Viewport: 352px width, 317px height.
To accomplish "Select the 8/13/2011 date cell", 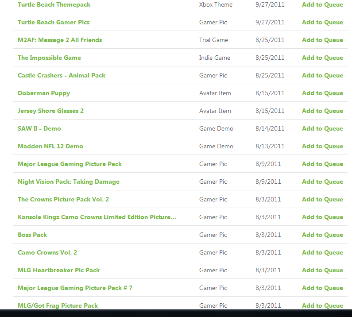I will tap(270, 147).
